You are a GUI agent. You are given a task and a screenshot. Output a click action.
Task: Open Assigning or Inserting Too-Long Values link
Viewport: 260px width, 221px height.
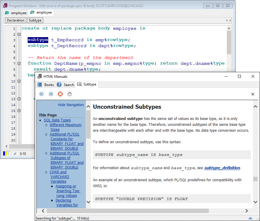(x=68, y=191)
